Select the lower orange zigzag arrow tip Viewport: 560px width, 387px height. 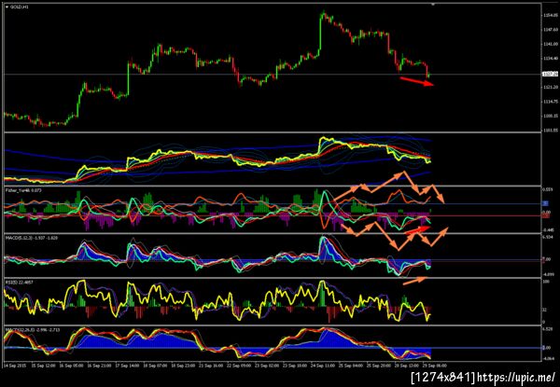click(444, 229)
